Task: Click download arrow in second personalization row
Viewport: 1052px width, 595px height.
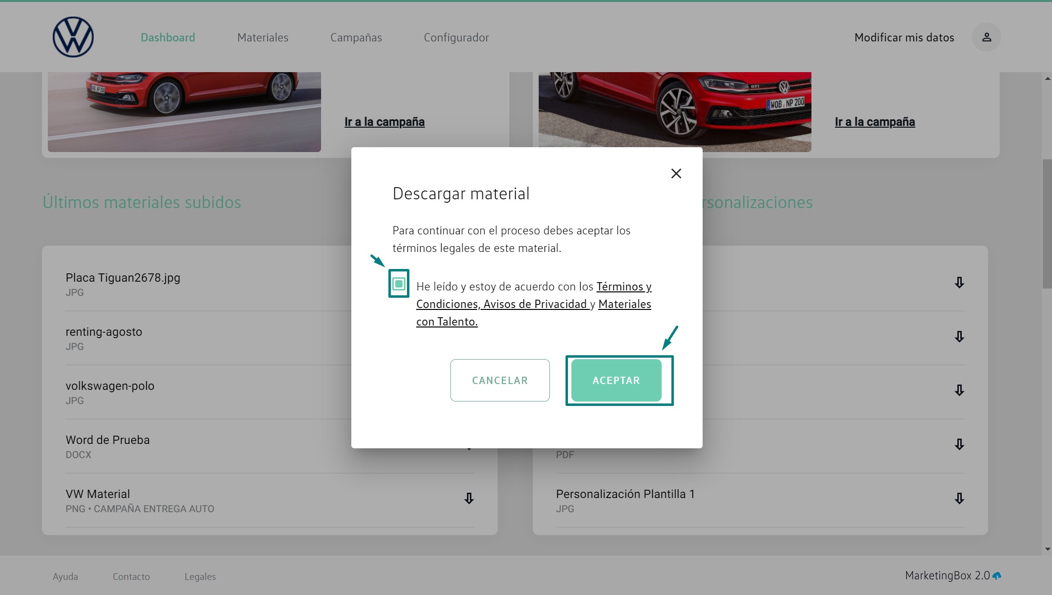Action: [959, 337]
